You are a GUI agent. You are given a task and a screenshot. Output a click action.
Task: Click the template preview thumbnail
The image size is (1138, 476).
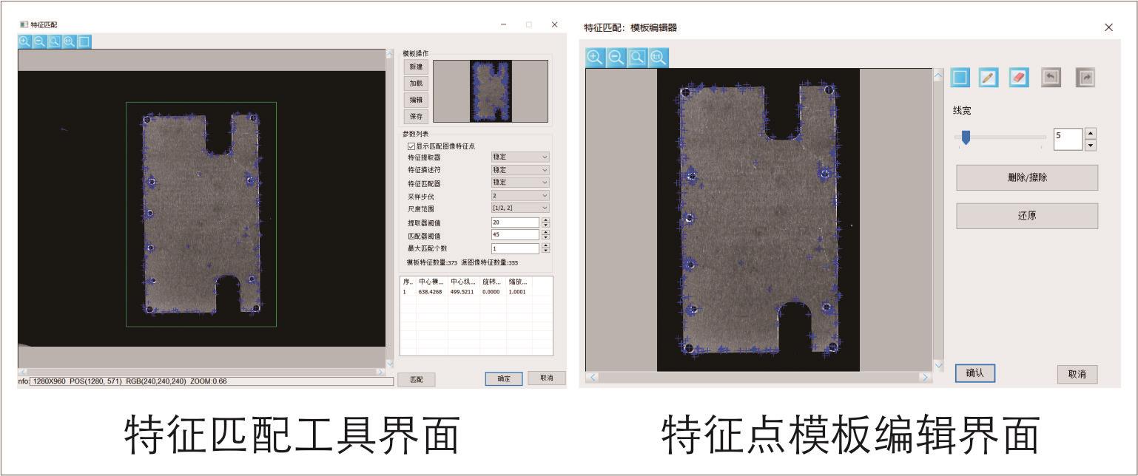point(491,91)
